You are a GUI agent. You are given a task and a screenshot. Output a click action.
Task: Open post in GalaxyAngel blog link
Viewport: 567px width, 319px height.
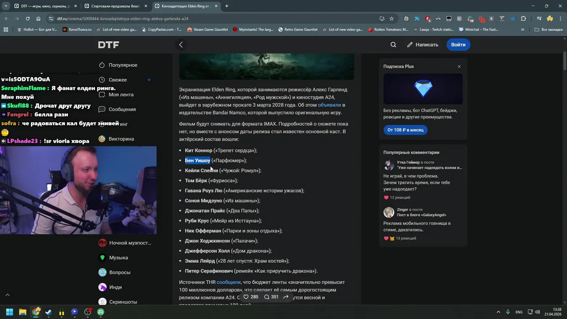(x=421, y=215)
